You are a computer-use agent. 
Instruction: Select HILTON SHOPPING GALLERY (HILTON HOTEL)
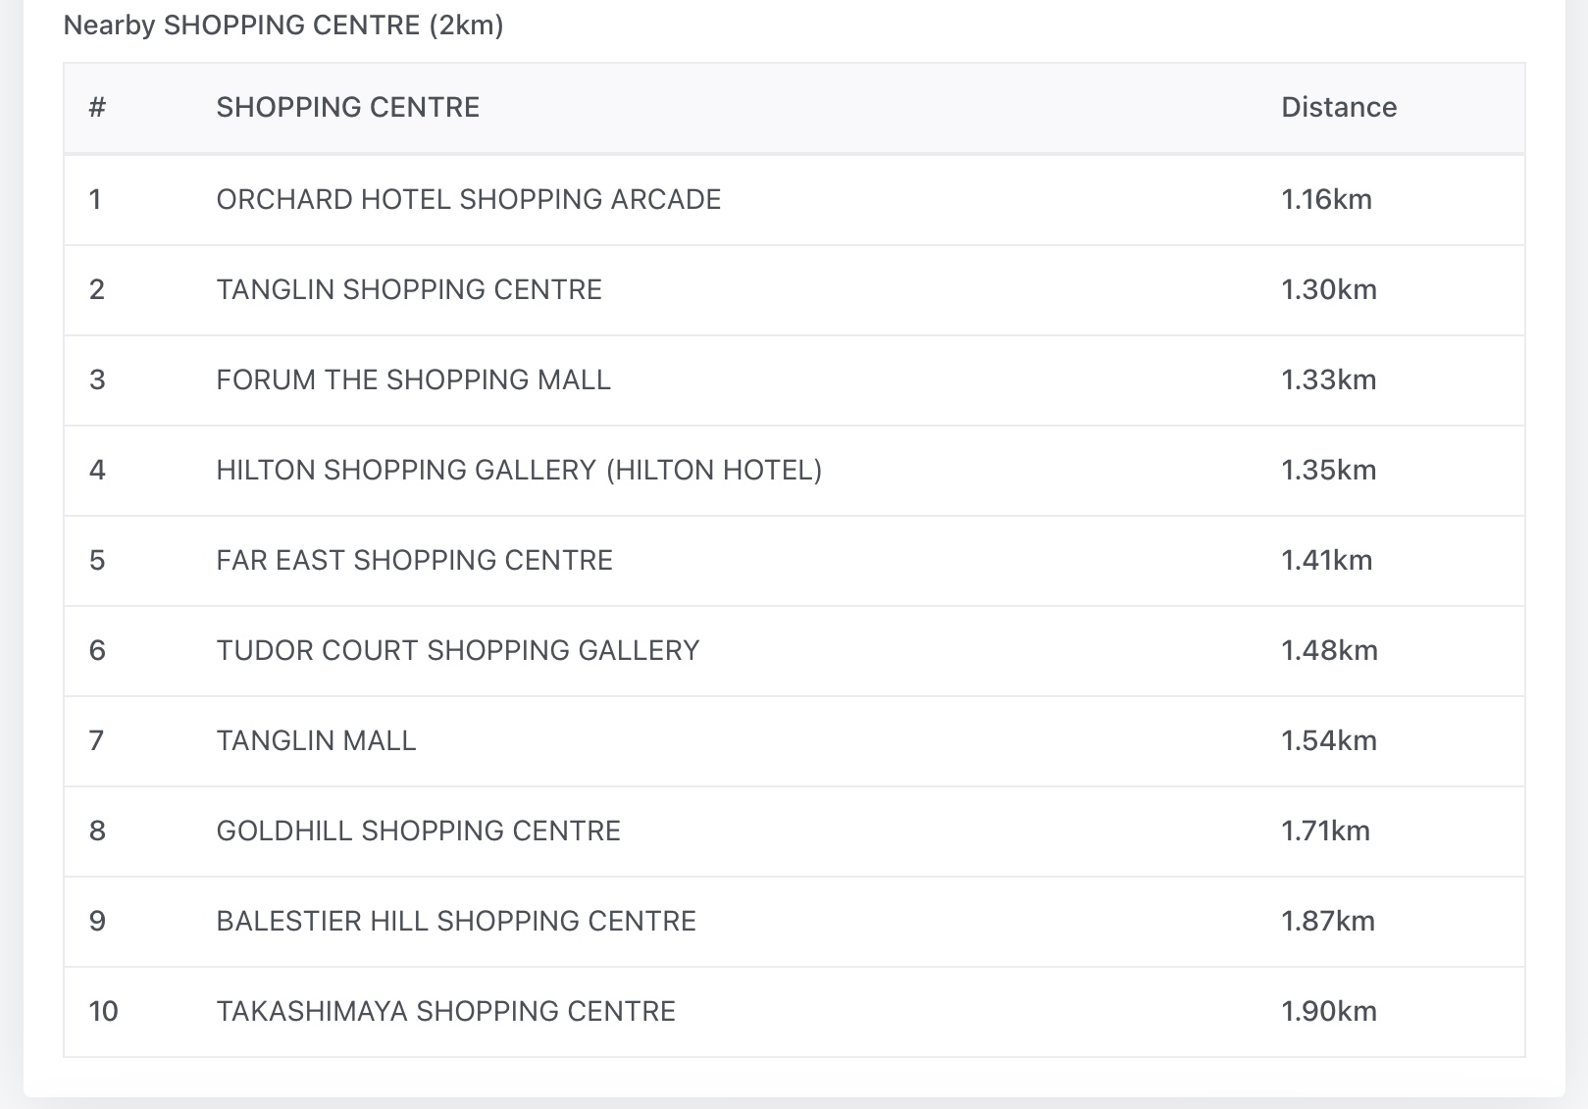click(x=519, y=470)
